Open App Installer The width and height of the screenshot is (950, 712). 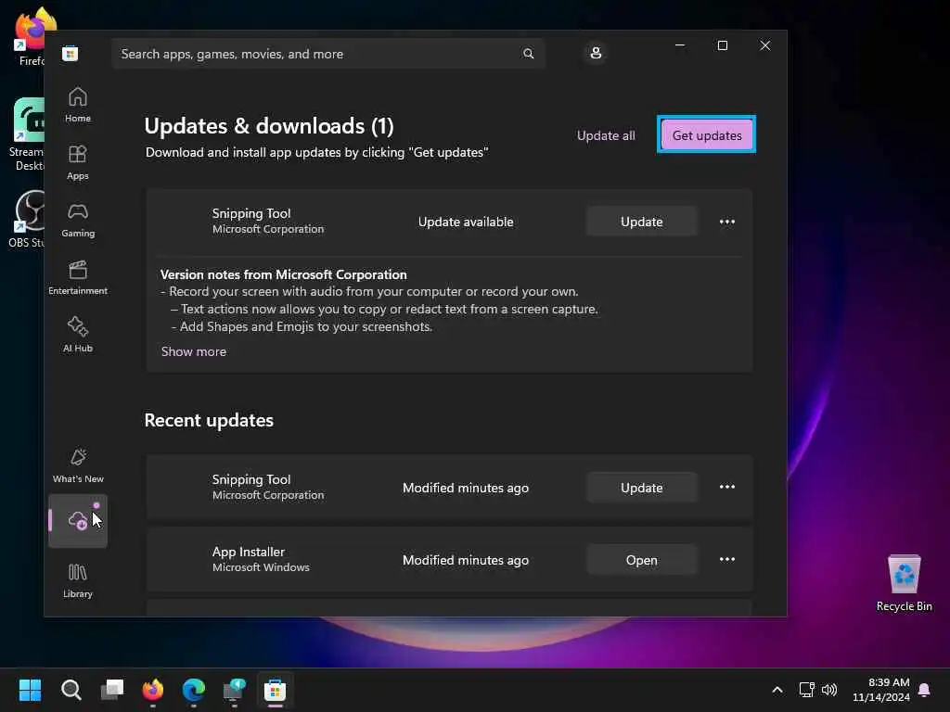(x=641, y=560)
